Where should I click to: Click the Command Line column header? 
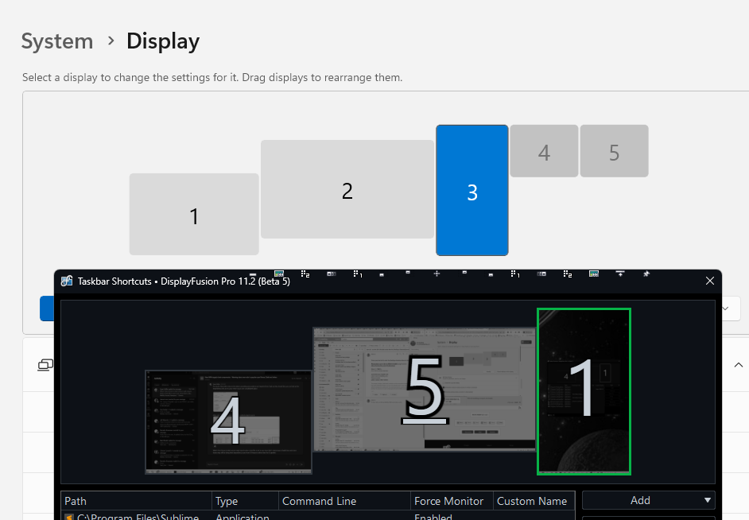point(343,501)
